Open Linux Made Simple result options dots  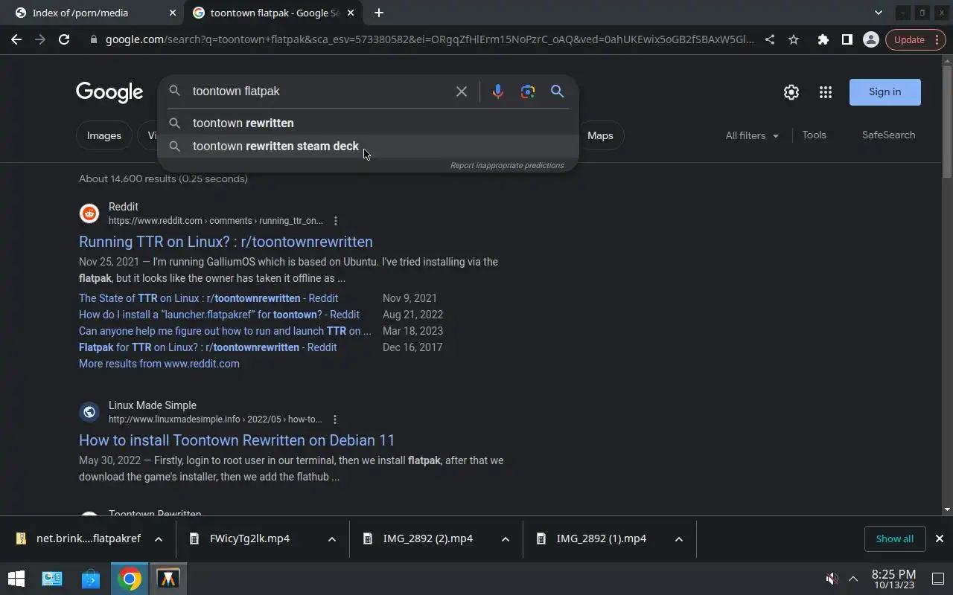point(335,419)
